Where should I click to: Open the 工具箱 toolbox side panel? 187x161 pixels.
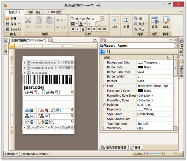tap(6, 46)
